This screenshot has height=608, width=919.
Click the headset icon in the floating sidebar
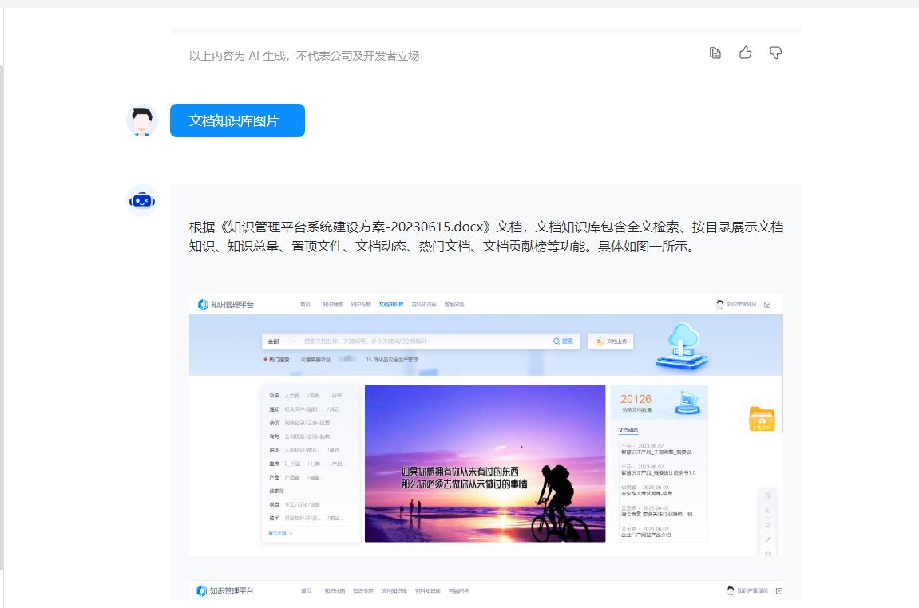point(768,495)
